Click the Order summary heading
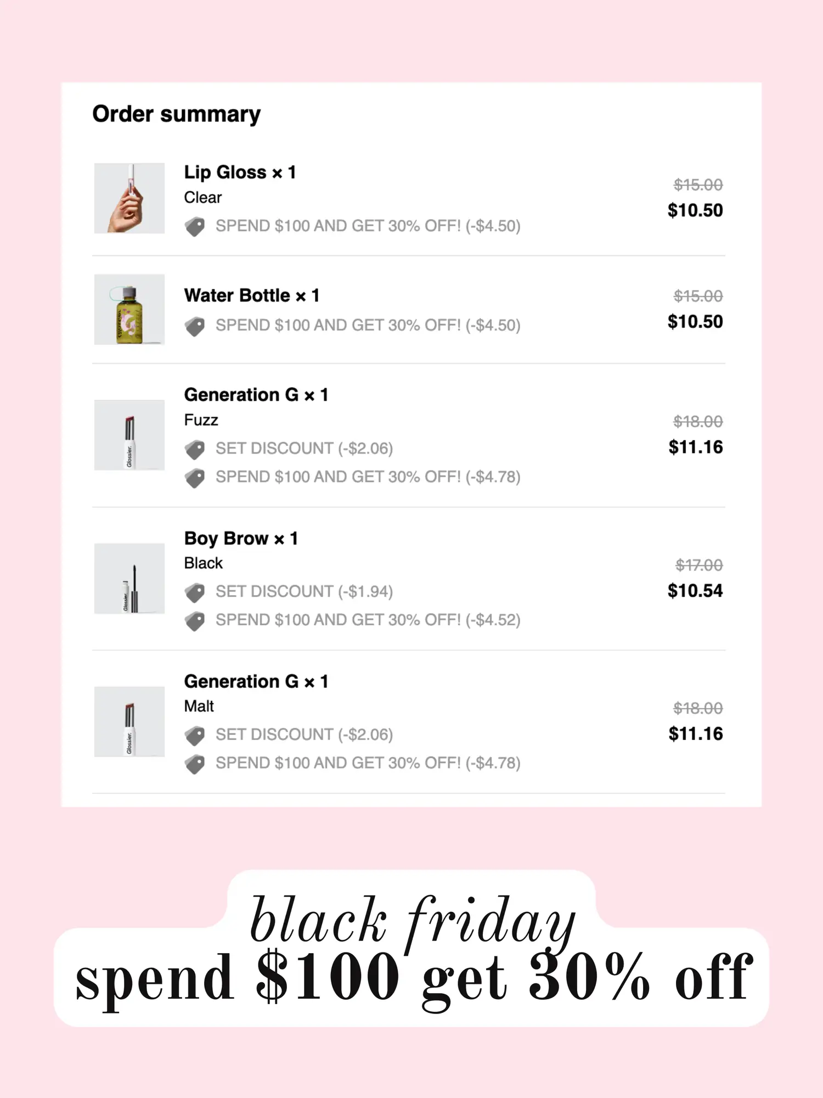Screen dimensions: 823x1098 177,114
